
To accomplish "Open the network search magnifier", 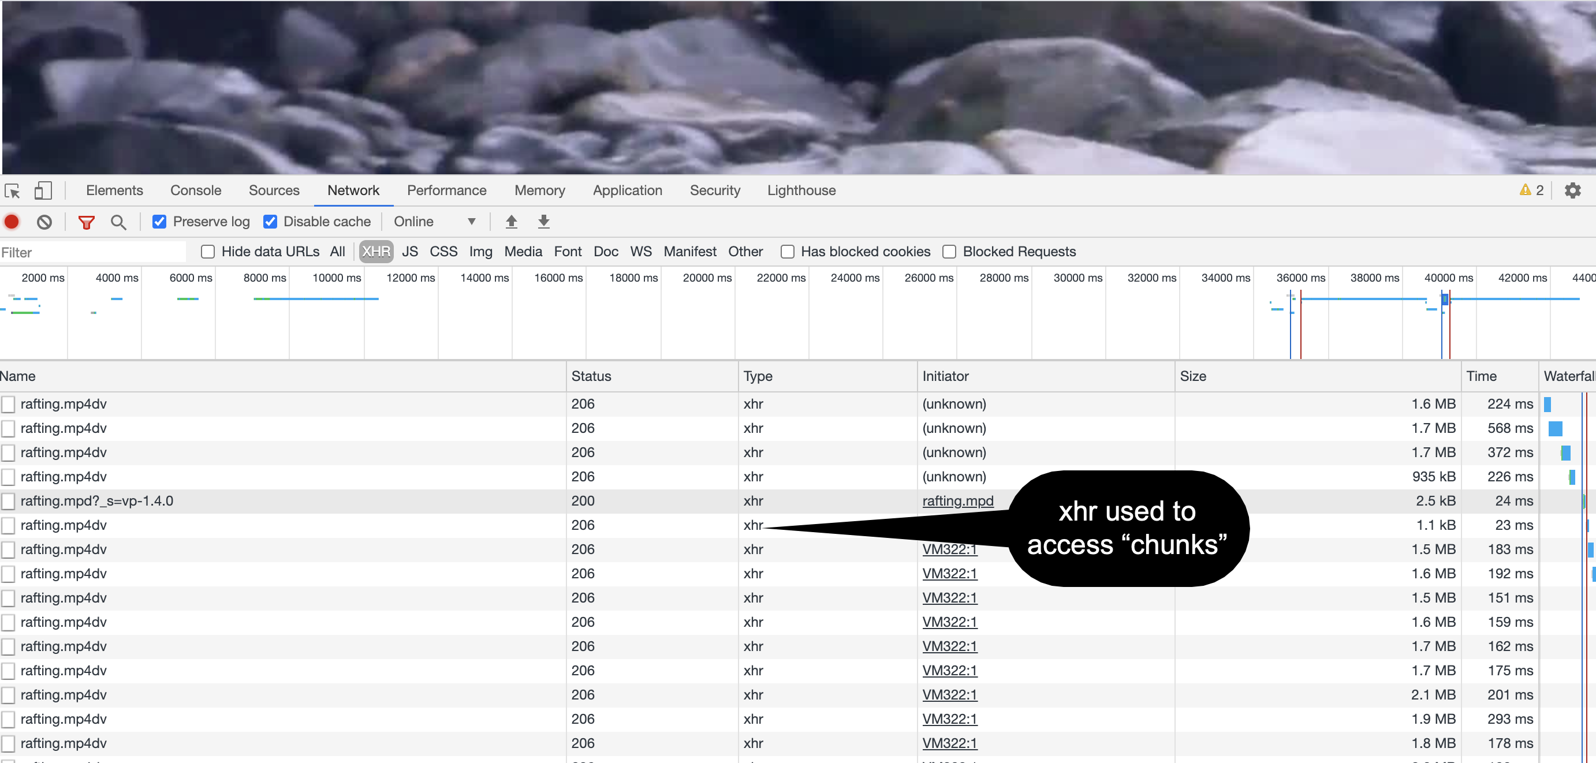I will tap(118, 222).
